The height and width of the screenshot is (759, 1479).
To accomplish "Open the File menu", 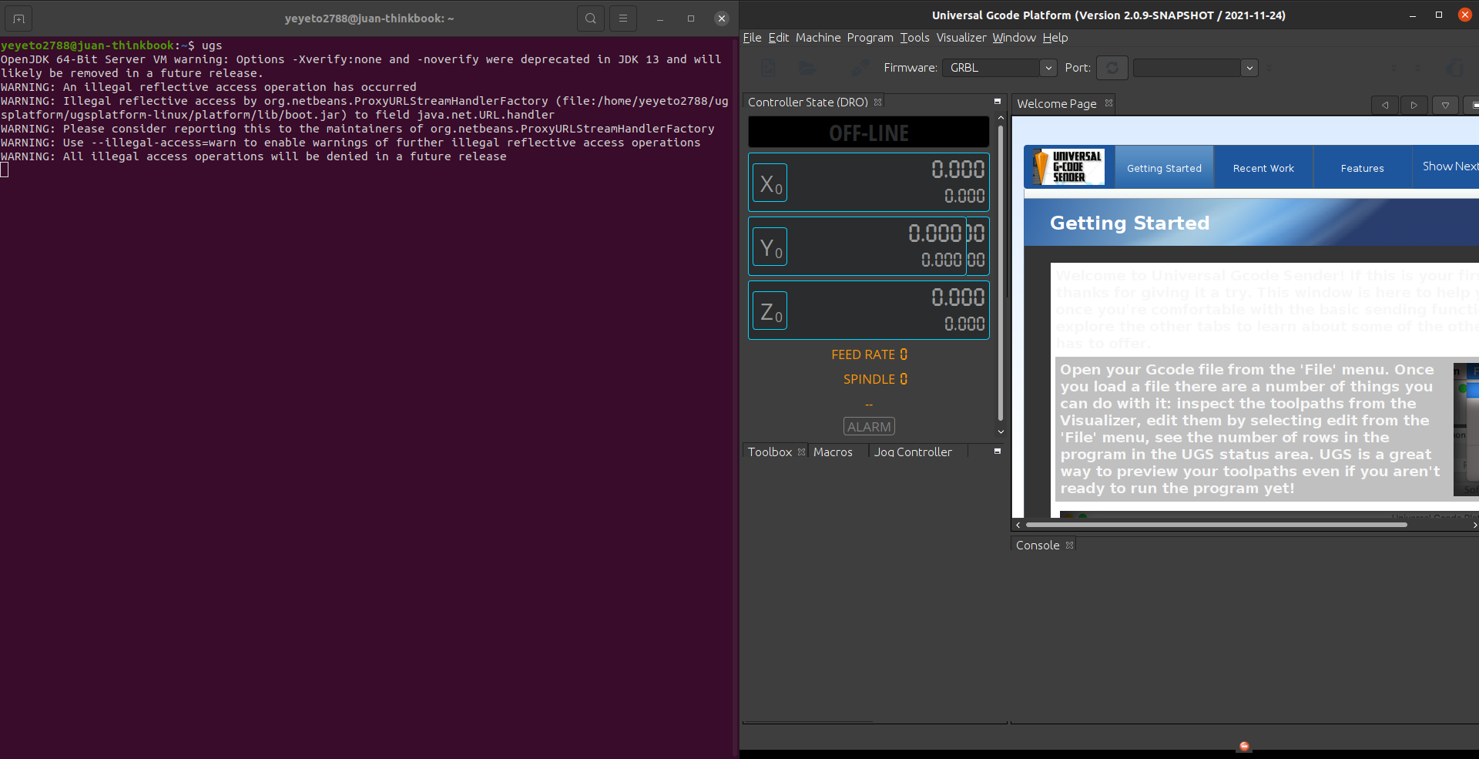I will coord(752,38).
